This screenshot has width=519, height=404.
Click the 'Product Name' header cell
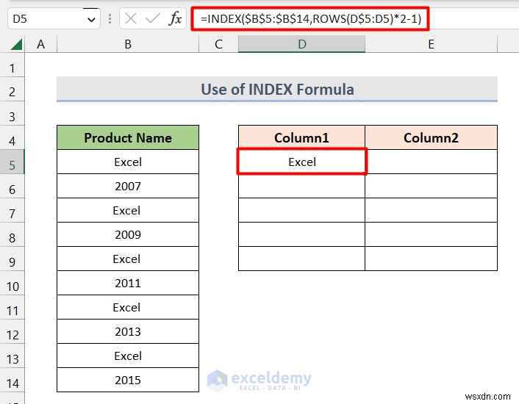point(128,137)
